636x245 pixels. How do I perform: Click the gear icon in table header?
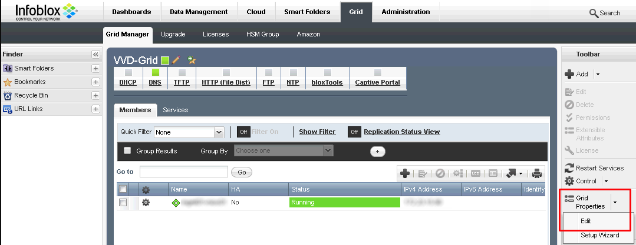[x=146, y=189]
